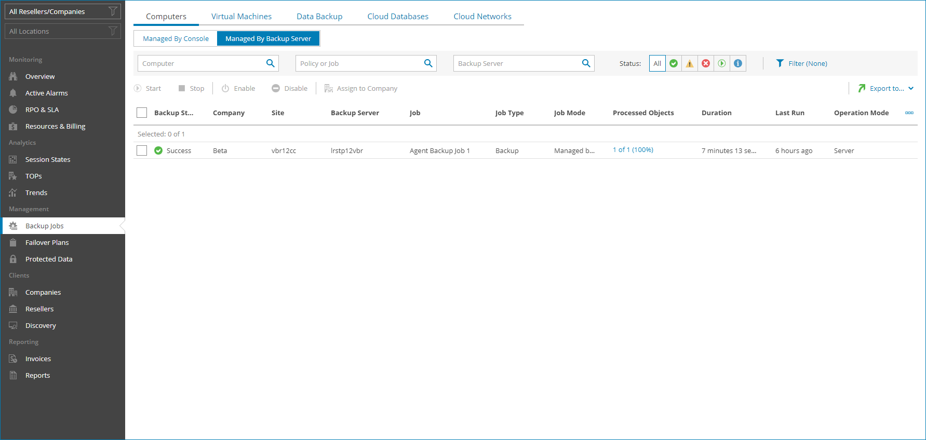Switch to Cloud Databases tab
Image resolution: width=926 pixels, height=440 pixels.
coord(398,16)
